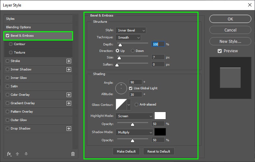Viewport: 255px width, 162px height.
Task: Select the Down direction radio button
Action: tap(133, 51)
